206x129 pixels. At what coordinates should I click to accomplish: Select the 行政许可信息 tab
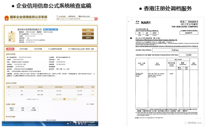click(x=24, y=49)
